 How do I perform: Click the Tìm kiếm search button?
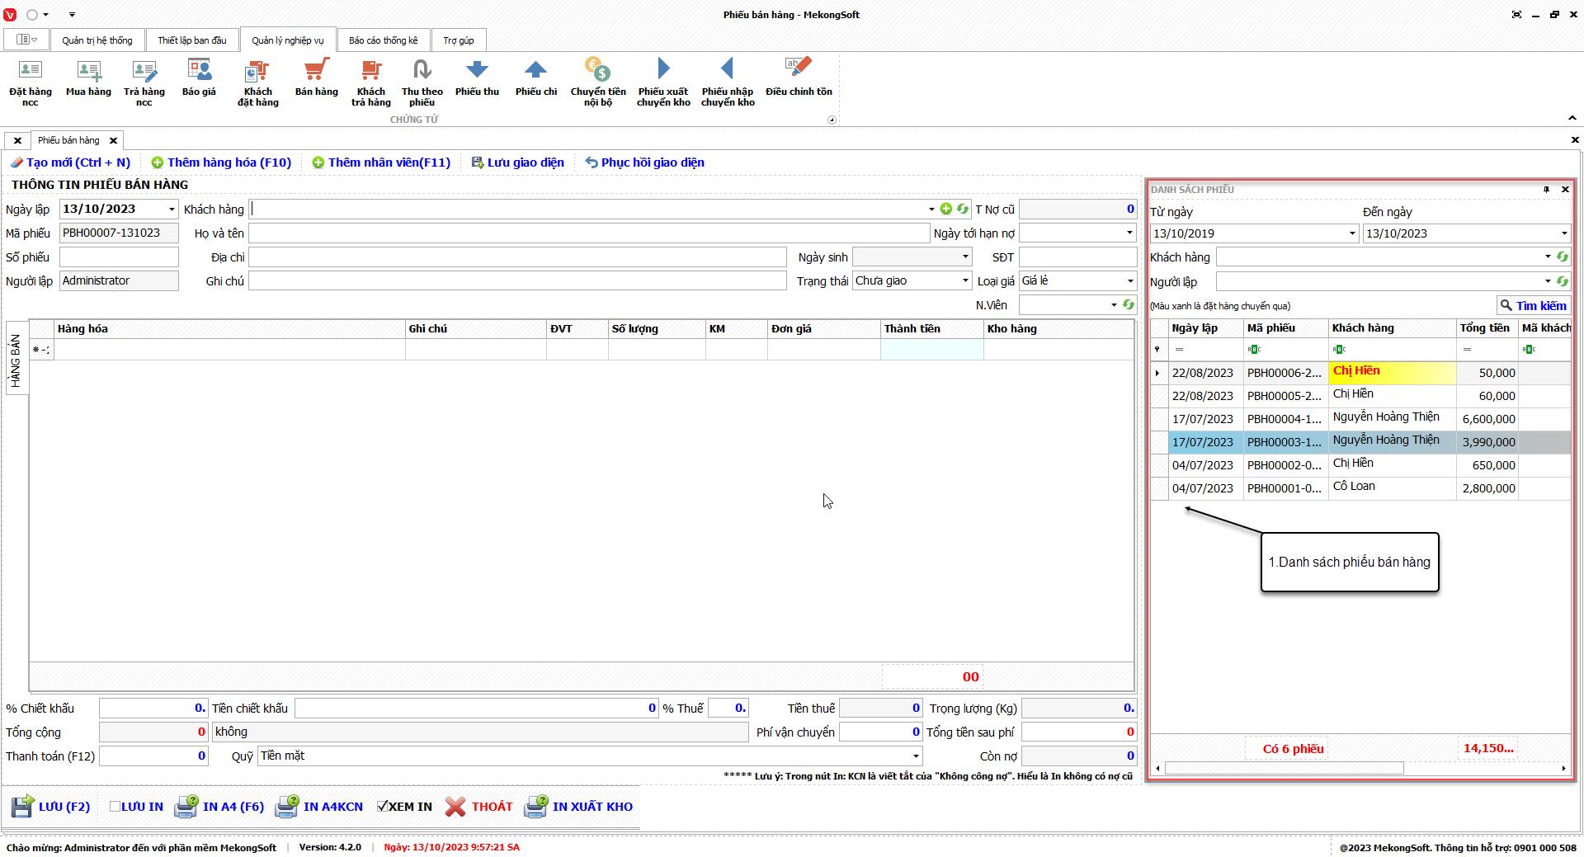1533,306
